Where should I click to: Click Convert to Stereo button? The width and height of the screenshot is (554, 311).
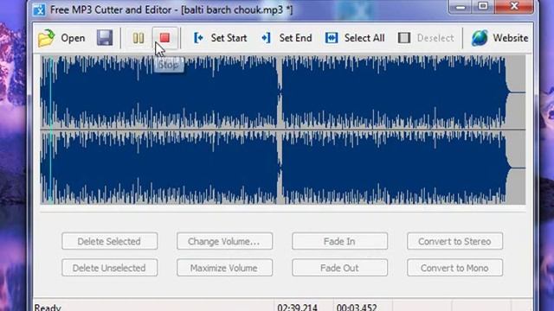click(454, 241)
